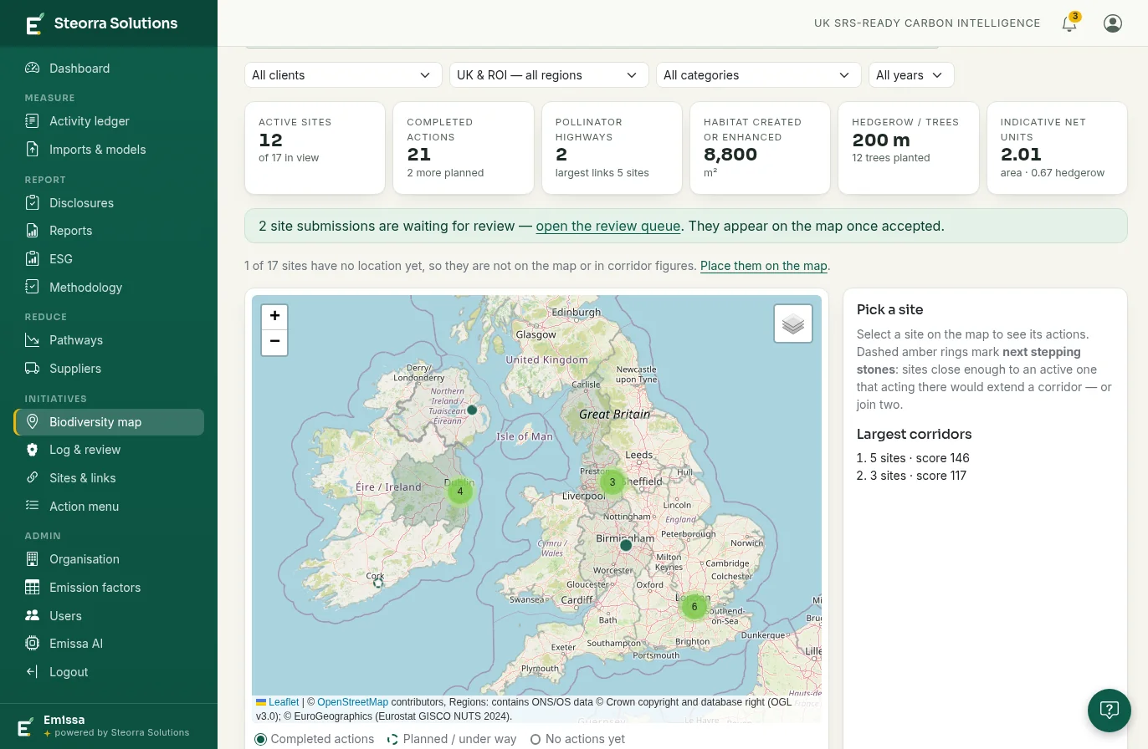
Task: Open the Users admin page
Action: [x=109, y=616]
